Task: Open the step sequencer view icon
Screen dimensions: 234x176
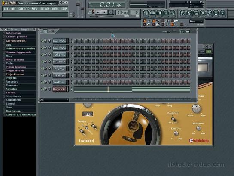Action: 152,13
